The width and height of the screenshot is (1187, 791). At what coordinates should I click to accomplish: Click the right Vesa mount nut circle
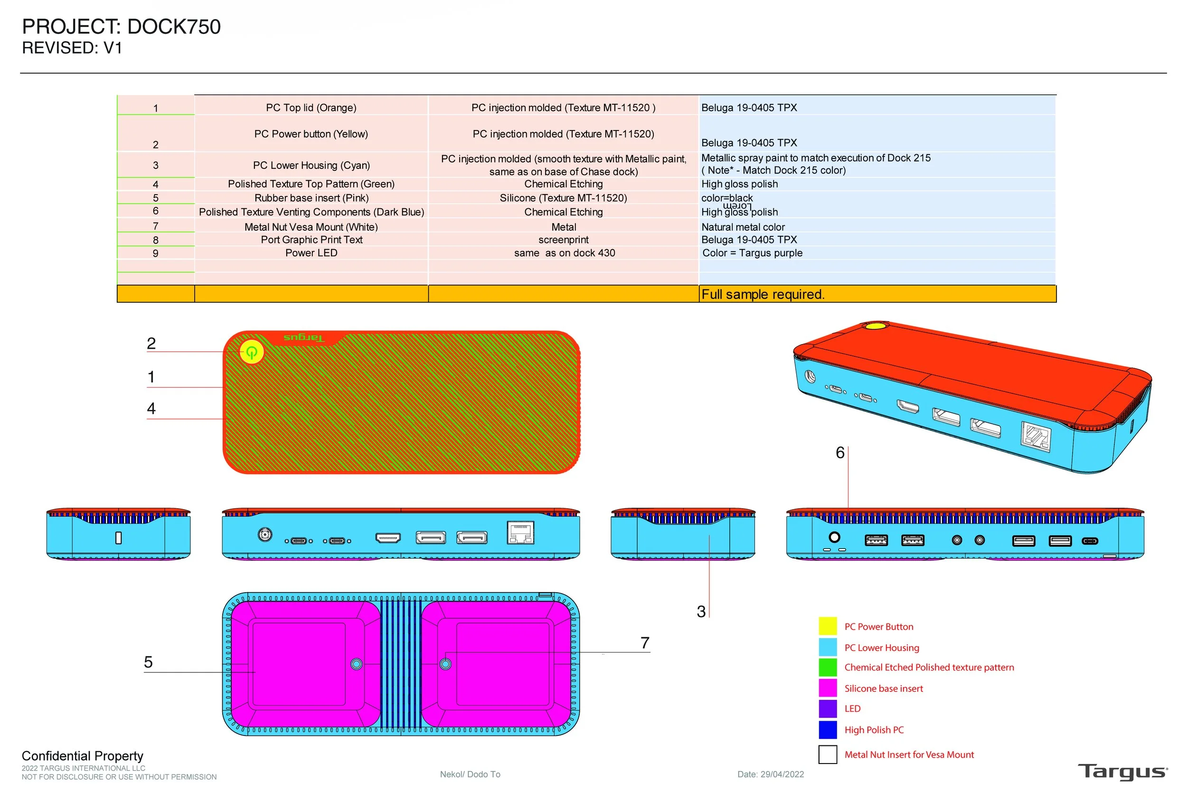445,664
